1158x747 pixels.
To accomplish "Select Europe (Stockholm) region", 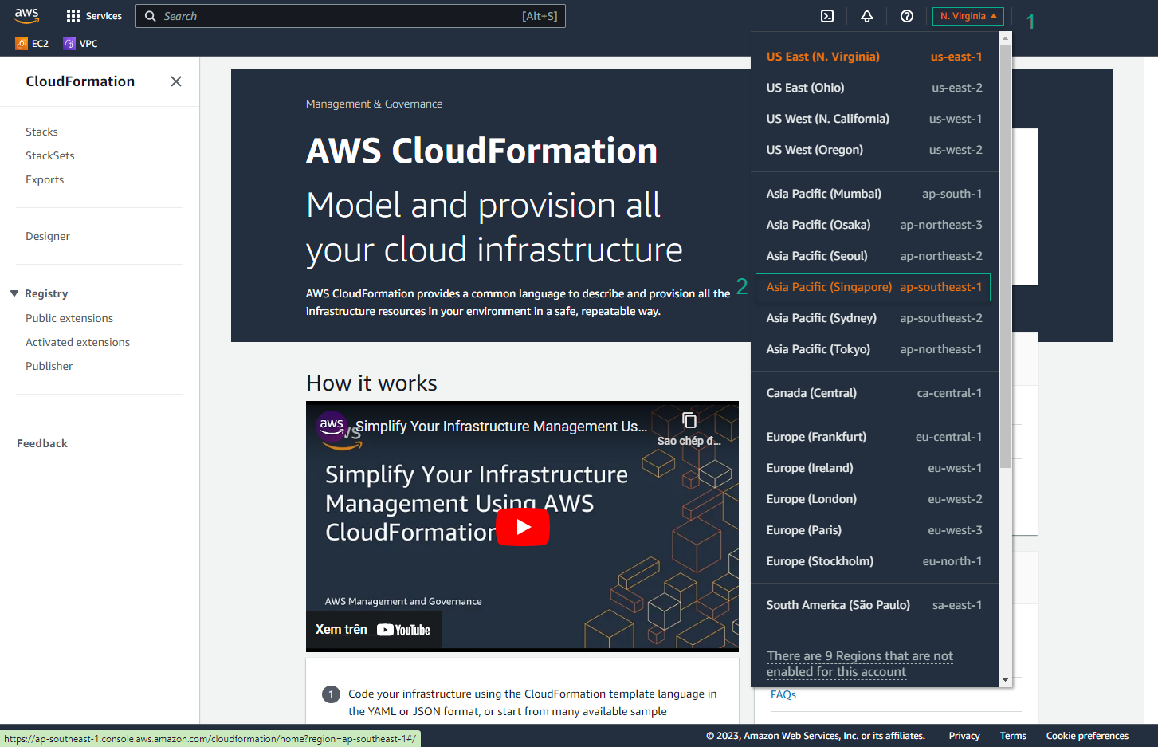I will tap(874, 561).
